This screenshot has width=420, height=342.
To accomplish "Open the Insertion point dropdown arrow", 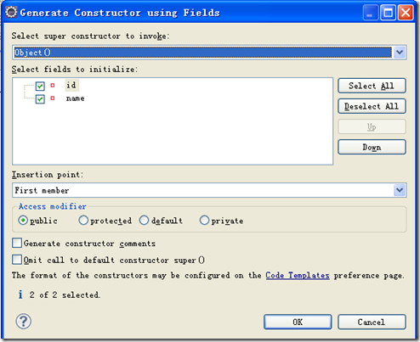I will pyautogui.click(x=400, y=190).
